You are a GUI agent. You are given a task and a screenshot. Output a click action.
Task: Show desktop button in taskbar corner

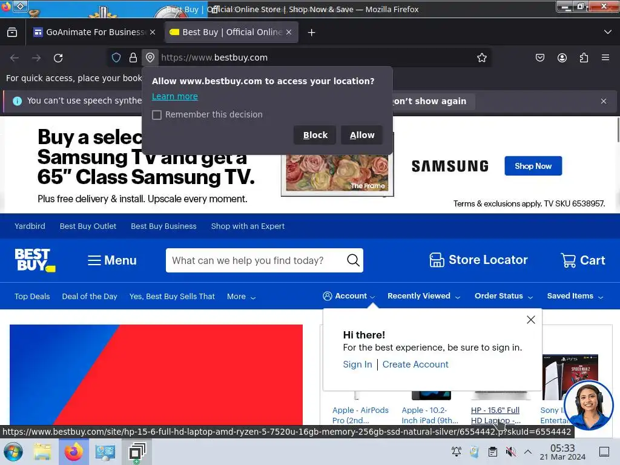tap(604, 451)
